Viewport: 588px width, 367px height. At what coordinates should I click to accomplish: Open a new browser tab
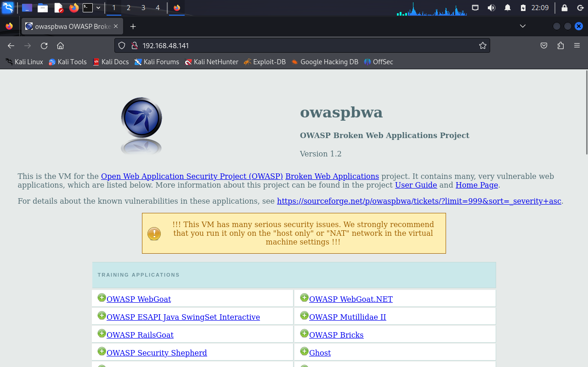coord(133,26)
